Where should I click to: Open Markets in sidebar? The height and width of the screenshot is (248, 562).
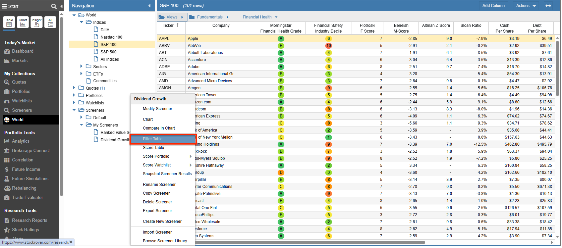(19, 61)
